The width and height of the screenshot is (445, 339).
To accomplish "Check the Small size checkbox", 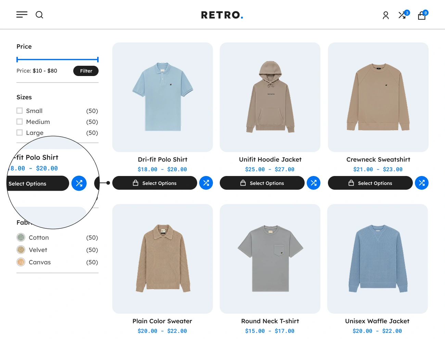I will point(20,111).
